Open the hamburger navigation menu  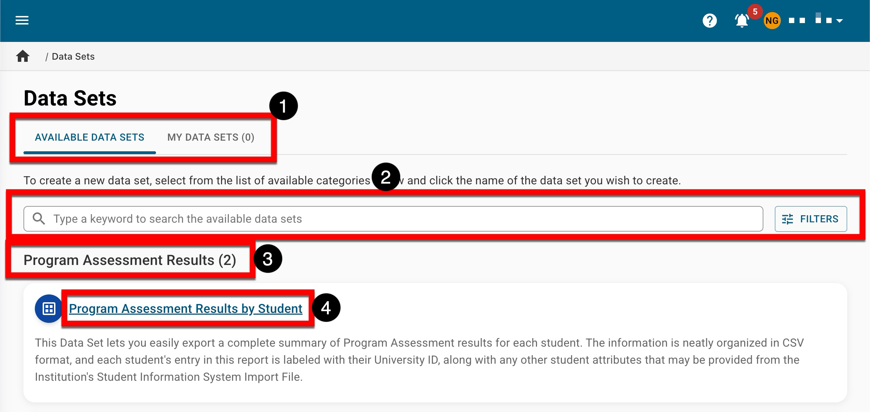click(22, 21)
